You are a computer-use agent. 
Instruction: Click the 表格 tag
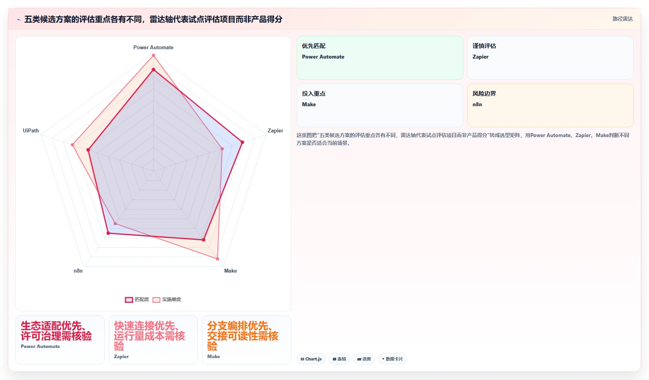(339, 359)
